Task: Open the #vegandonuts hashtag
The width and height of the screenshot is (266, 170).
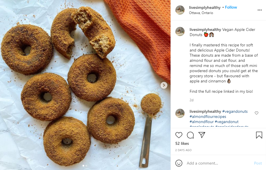Action: (235, 111)
